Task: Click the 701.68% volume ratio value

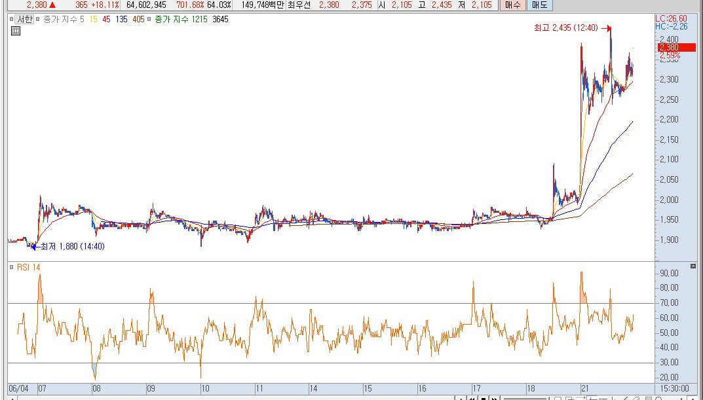Action: tap(190, 5)
